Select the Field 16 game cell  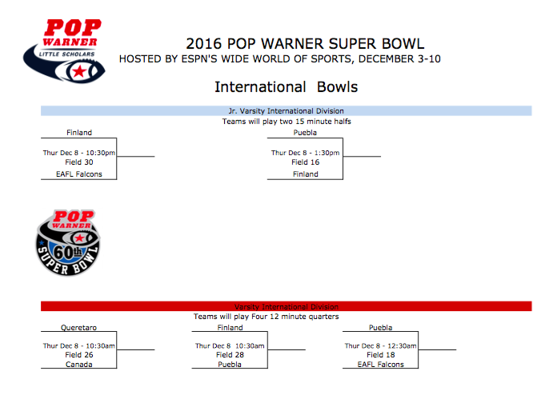point(305,162)
